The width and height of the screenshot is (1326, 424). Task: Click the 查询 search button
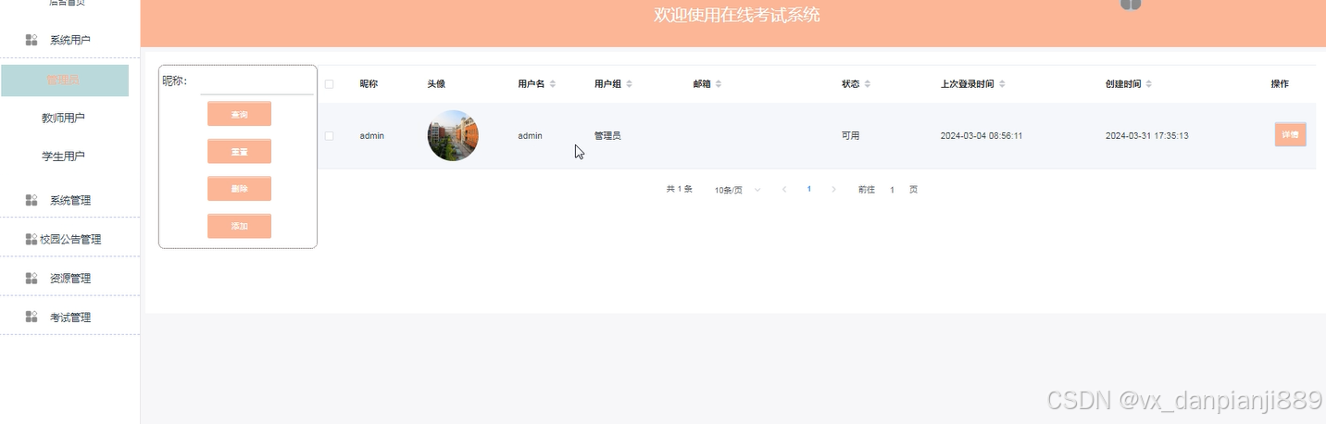coord(239,114)
